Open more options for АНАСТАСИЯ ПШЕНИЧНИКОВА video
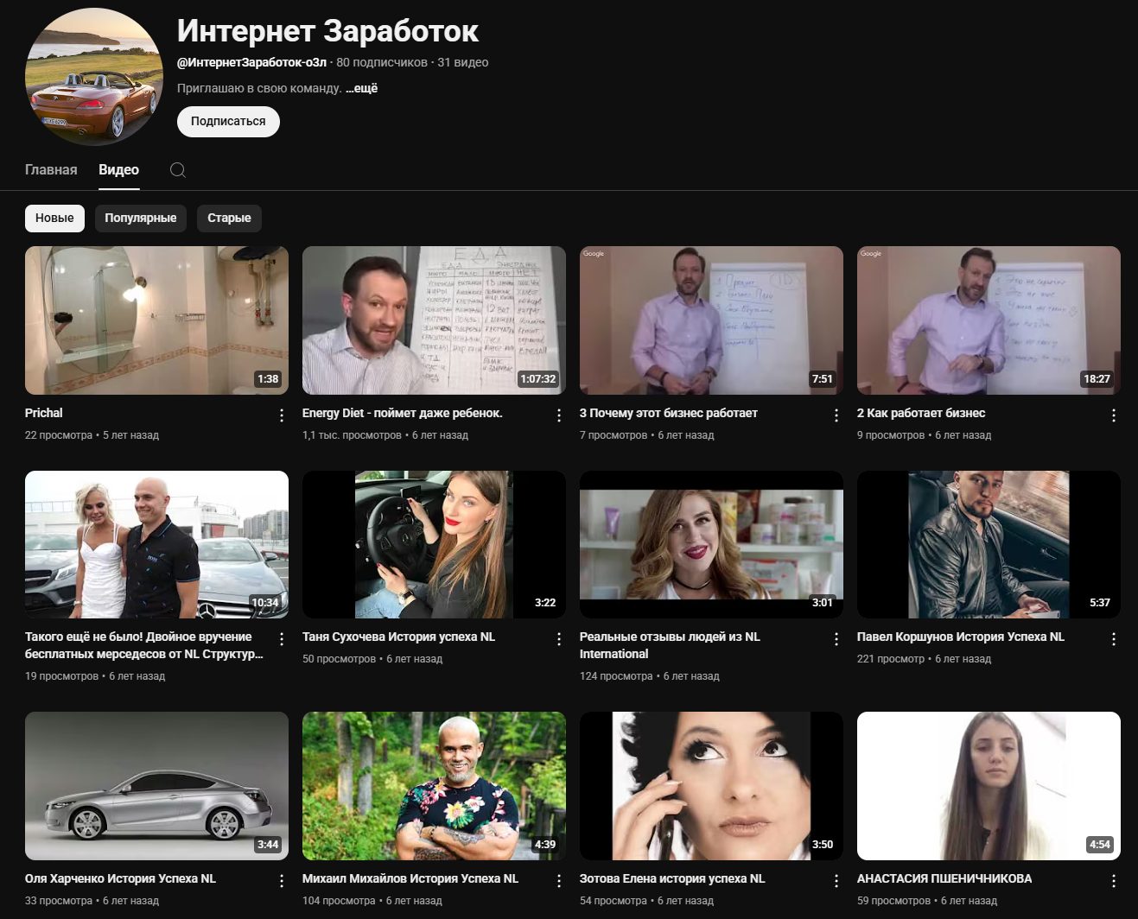The width and height of the screenshot is (1138, 919). [1114, 881]
